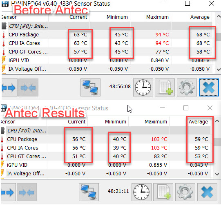
Task: Select CPU Package row in Antec Results window
Action: 106,139
